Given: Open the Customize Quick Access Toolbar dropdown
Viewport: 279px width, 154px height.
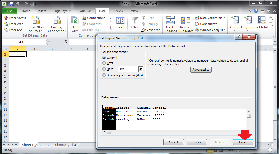Looking at the screenshot, I should tap(35, 4).
